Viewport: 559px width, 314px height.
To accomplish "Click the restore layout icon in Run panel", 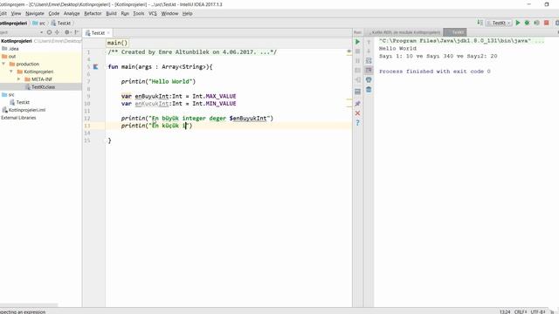I will pos(357,92).
